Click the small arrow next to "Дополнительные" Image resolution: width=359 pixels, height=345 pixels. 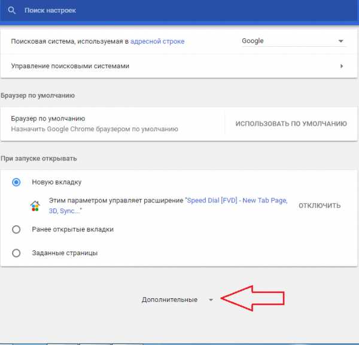[211, 299]
